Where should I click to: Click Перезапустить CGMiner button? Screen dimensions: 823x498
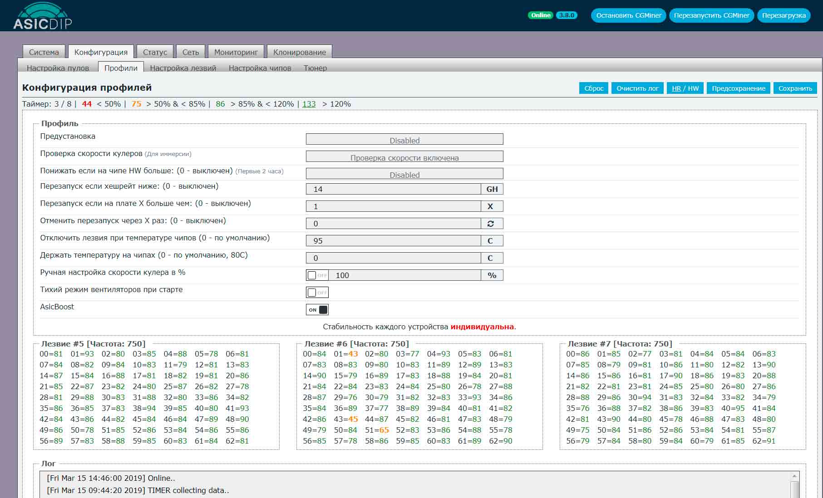711,15
